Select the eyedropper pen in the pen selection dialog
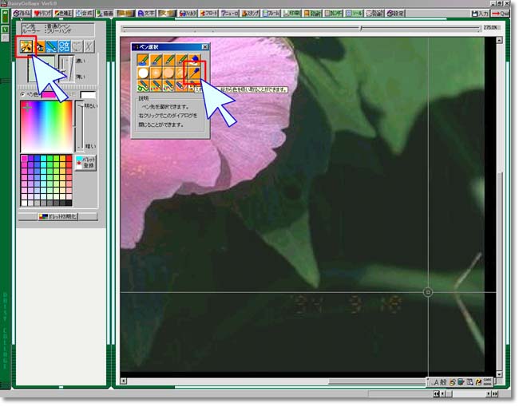Image resolution: width=519 pixels, height=407 pixels. (x=194, y=73)
